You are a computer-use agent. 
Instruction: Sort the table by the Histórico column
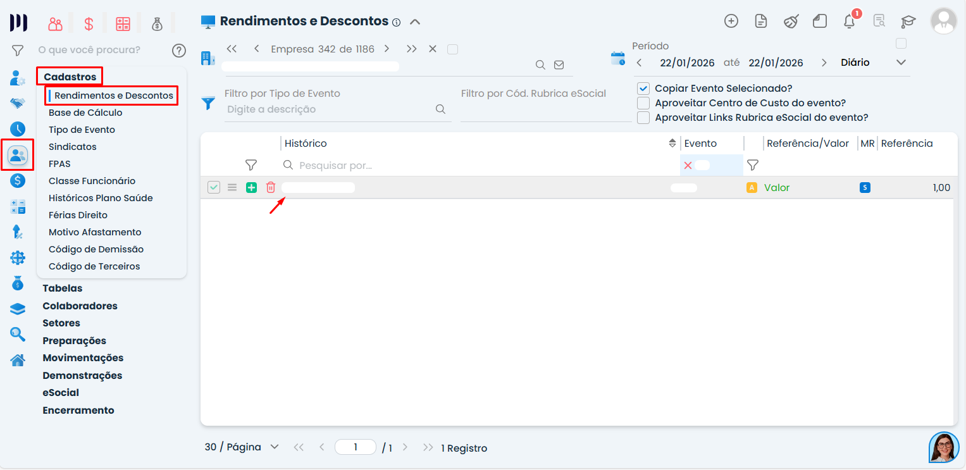point(672,144)
